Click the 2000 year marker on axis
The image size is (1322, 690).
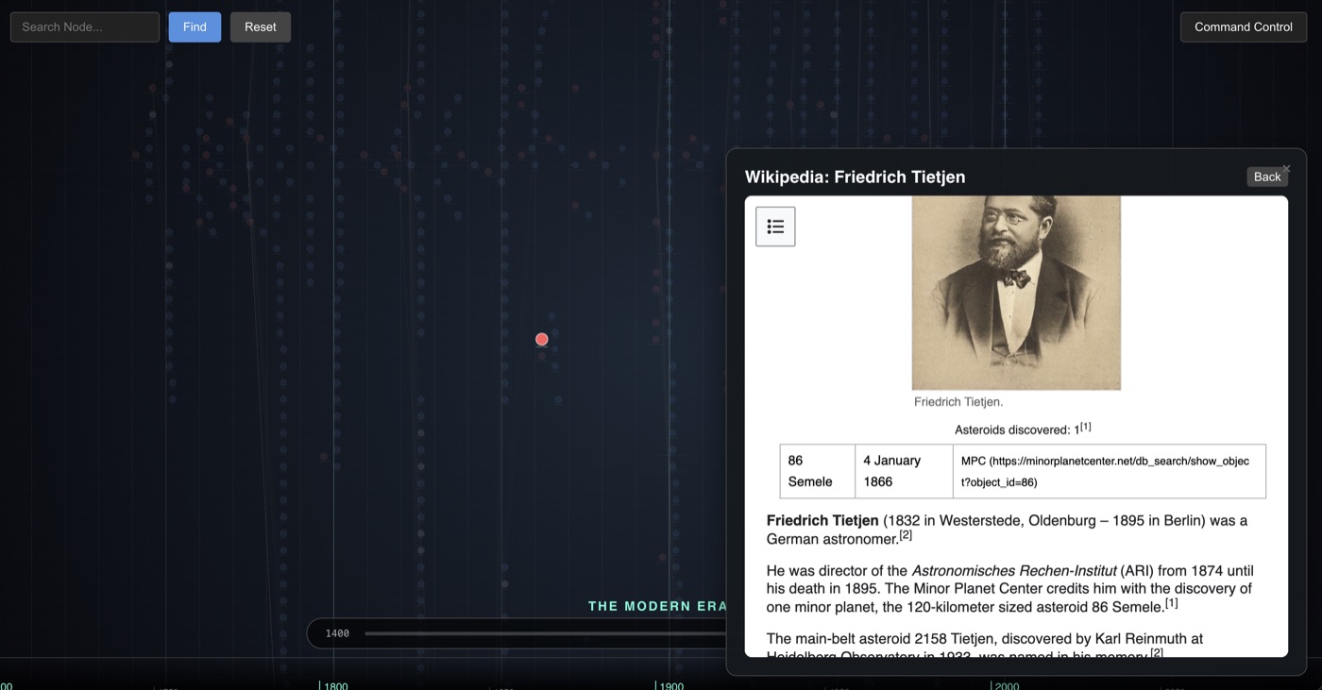1005,685
